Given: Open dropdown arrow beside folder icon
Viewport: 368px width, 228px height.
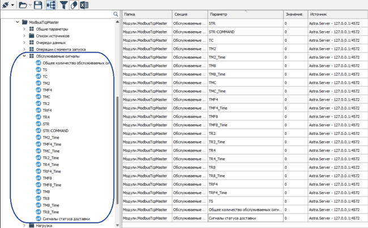Looking at the screenshot, I should pos(30,6).
